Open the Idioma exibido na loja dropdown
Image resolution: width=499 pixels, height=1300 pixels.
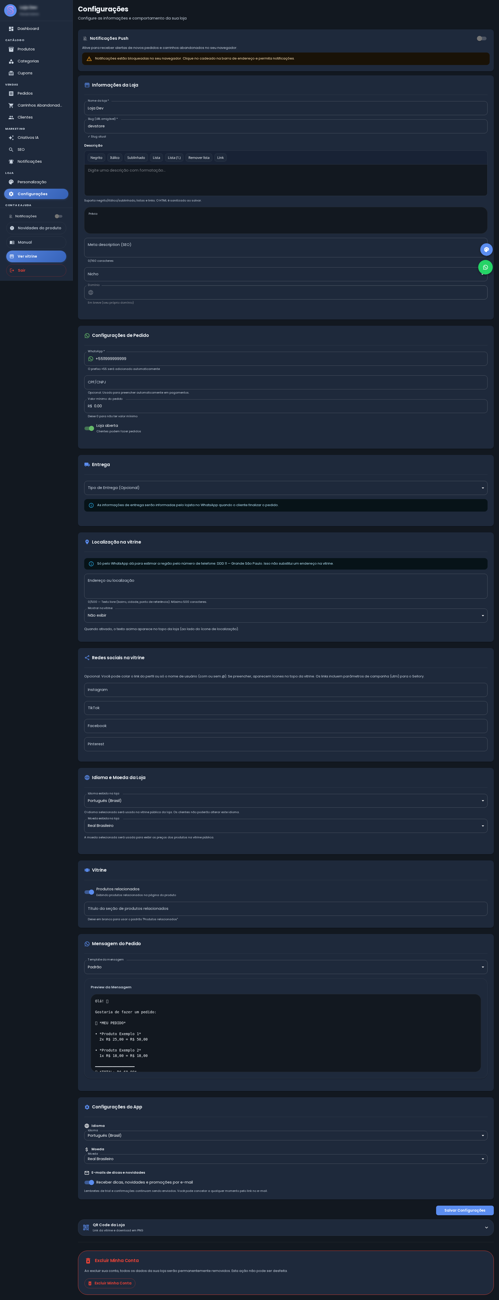tap(286, 800)
